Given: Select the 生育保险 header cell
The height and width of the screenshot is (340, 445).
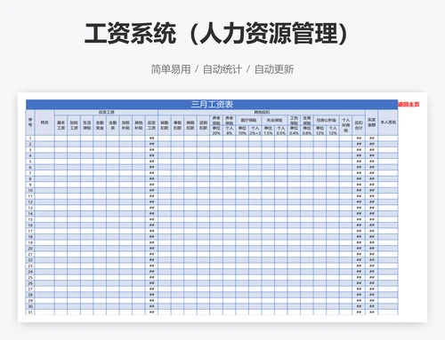Looking at the screenshot, I should (307, 120).
